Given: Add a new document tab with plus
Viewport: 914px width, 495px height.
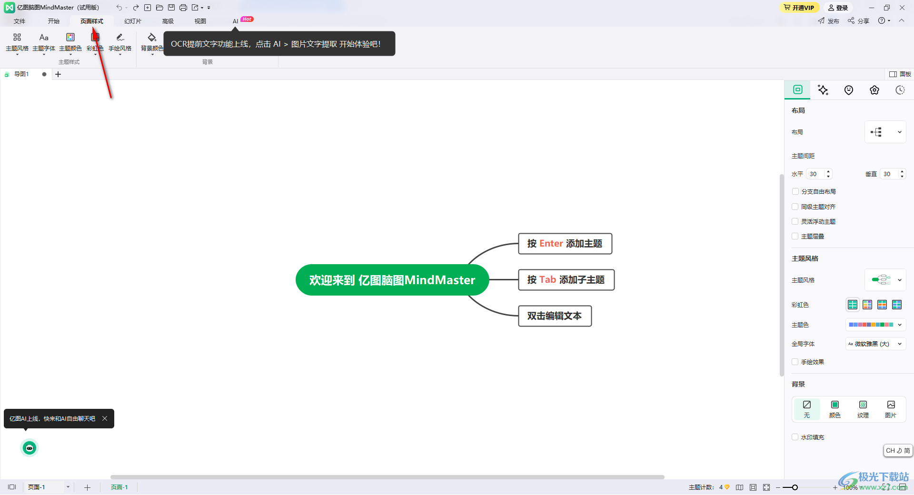Looking at the screenshot, I should (58, 74).
